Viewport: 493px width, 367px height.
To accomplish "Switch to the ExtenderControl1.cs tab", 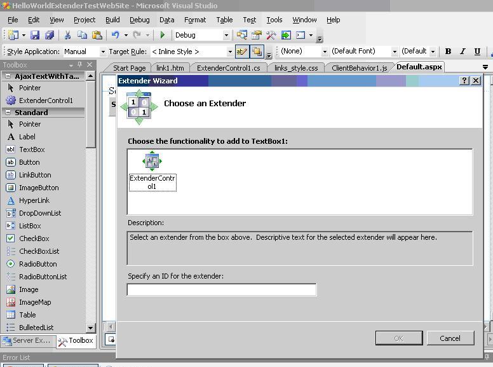I will (x=228, y=68).
